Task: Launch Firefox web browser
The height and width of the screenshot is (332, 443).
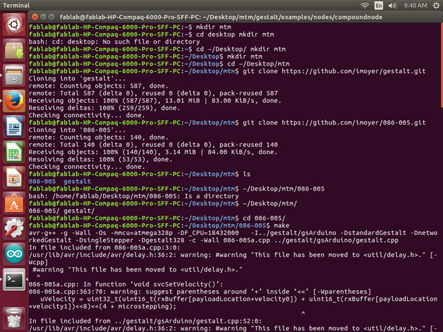Action: point(14,101)
